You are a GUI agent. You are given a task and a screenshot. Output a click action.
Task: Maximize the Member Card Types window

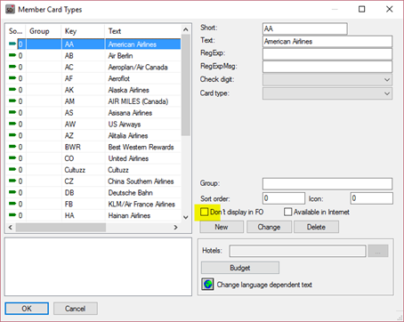(x=362, y=9)
